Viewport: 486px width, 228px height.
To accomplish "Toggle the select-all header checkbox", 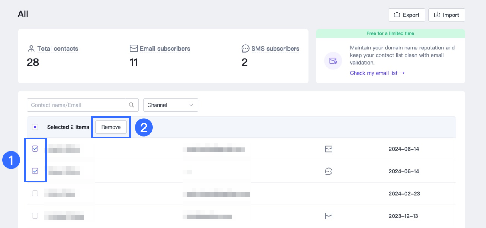I will [35, 127].
